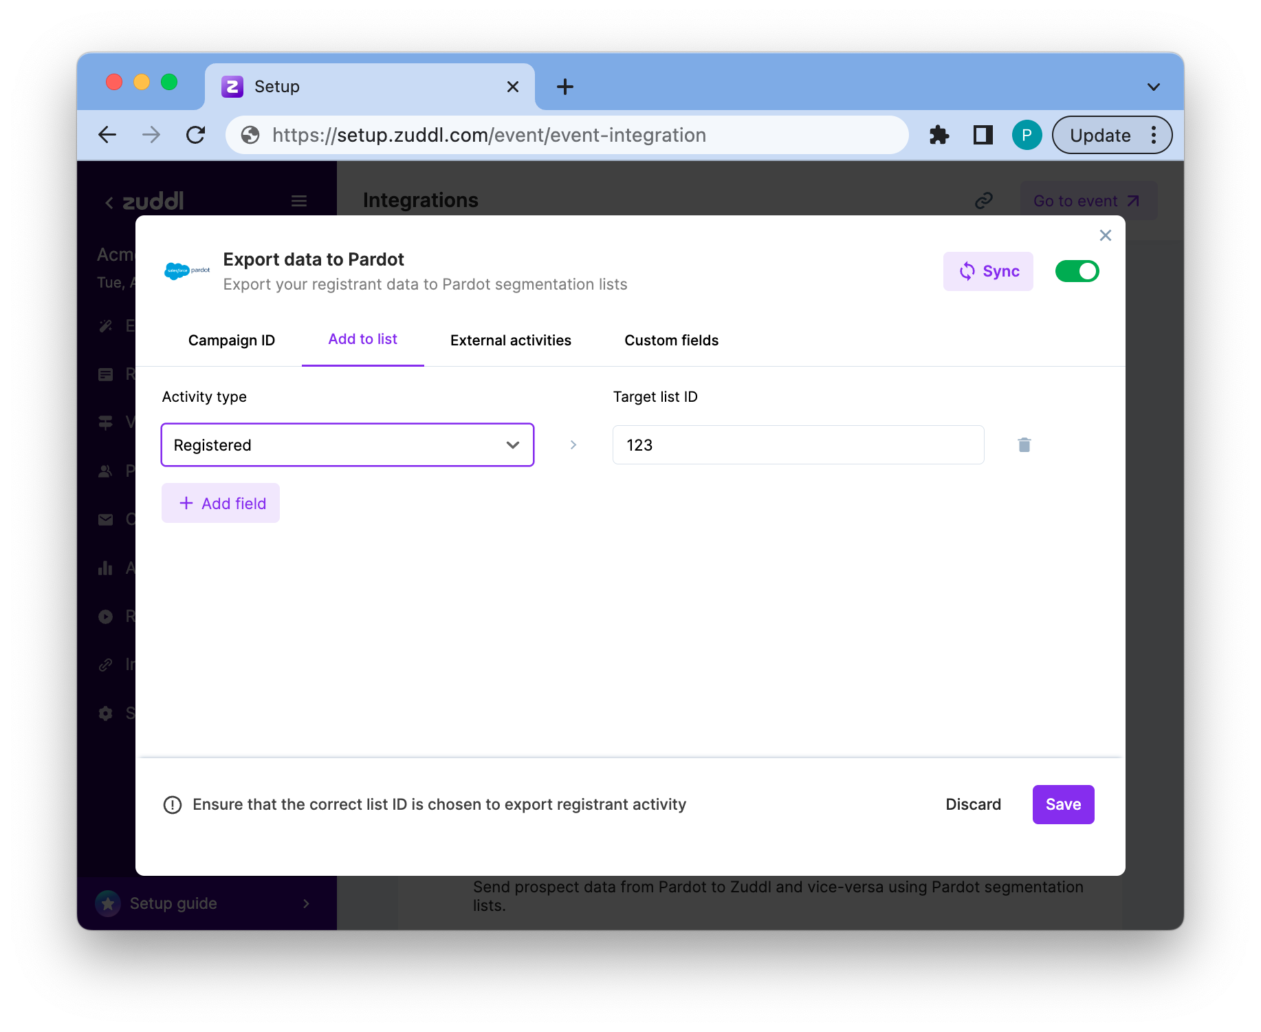The height and width of the screenshot is (1032, 1261).
Task: Click the info icon beside the list ID notice
Action: point(173,804)
